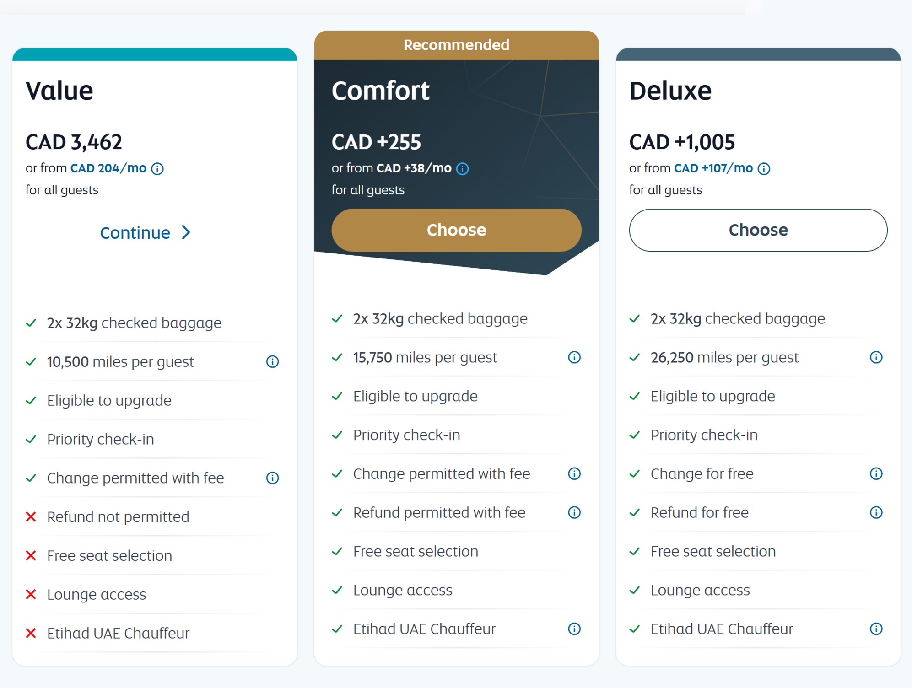View info on Deluxe Refund for free
The image size is (912, 688).
click(x=876, y=512)
